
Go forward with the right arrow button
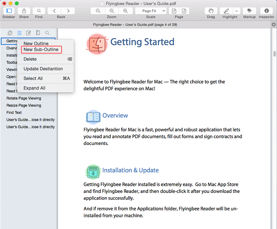68,11
